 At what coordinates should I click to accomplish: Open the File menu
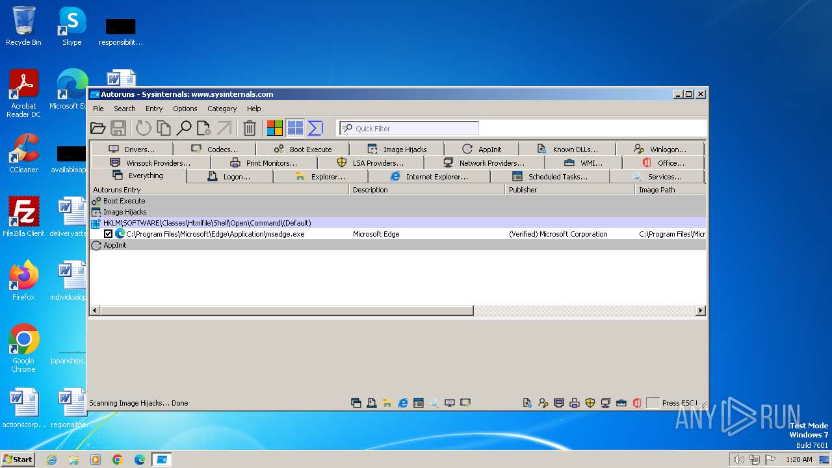pos(98,109)
